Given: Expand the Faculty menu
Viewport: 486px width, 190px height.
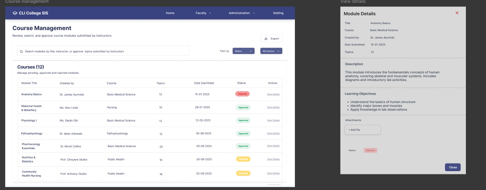Looking at the screenshot, I should pos(203,13).
